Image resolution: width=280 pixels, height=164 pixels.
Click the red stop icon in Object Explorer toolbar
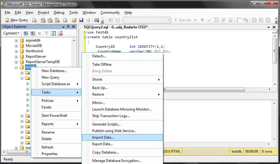pyautogui.click(x=60, y=33)
